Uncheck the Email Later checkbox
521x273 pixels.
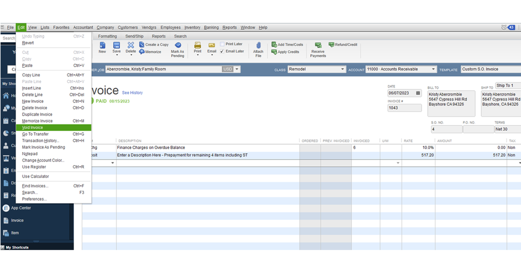[222, 52]
